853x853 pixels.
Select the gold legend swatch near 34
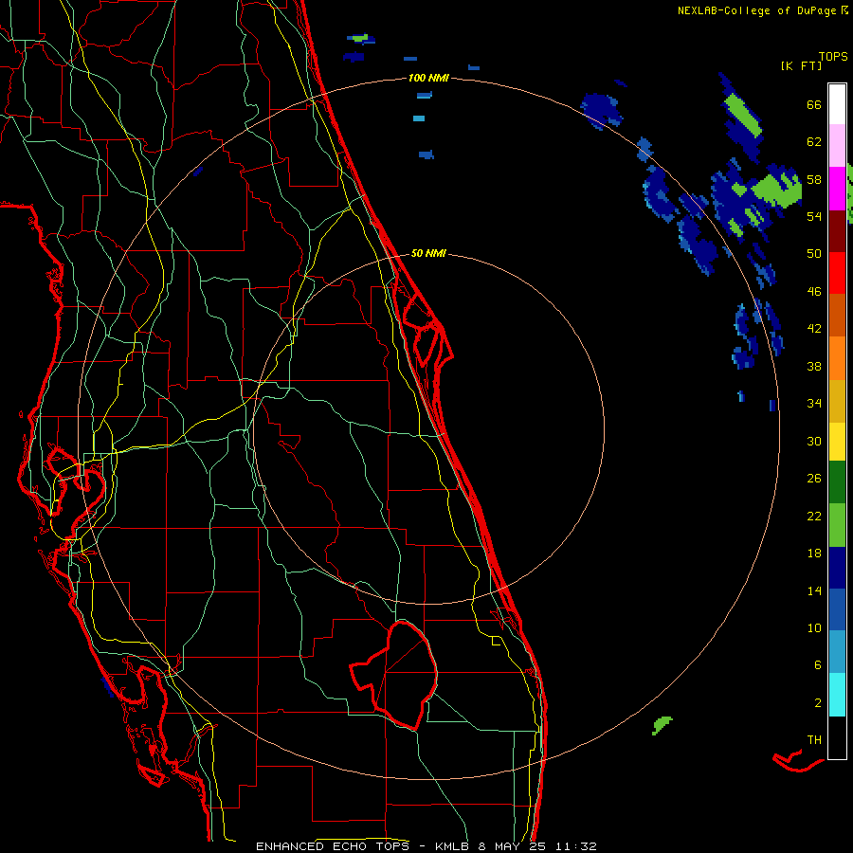[837, 401]
